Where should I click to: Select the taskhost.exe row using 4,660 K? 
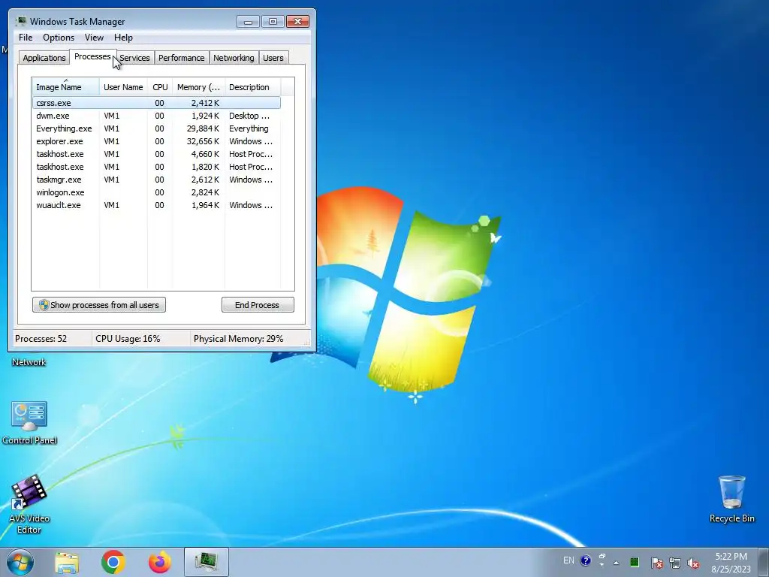coord(156,154)
